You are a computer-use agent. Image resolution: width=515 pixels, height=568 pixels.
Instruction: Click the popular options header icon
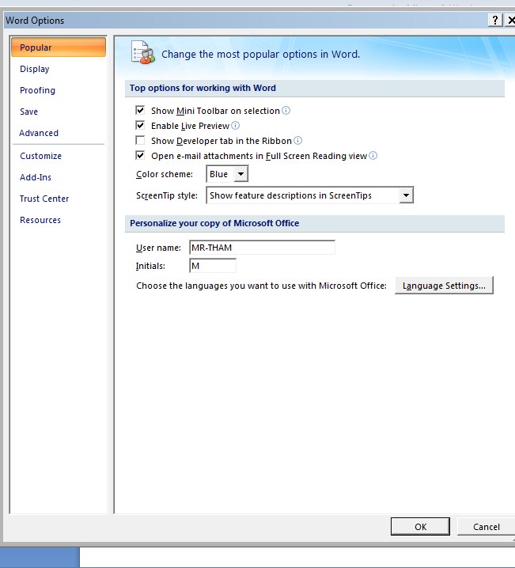pos(143,52)
